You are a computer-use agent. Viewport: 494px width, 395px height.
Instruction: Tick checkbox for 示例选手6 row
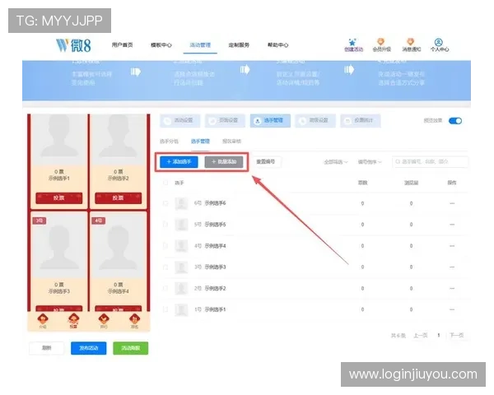pyautogui.click(x=165, y=203)
